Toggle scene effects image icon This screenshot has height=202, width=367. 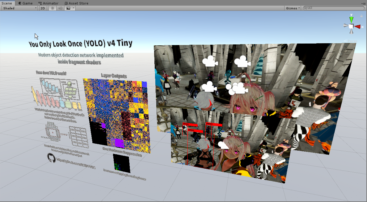pos(68,8)
